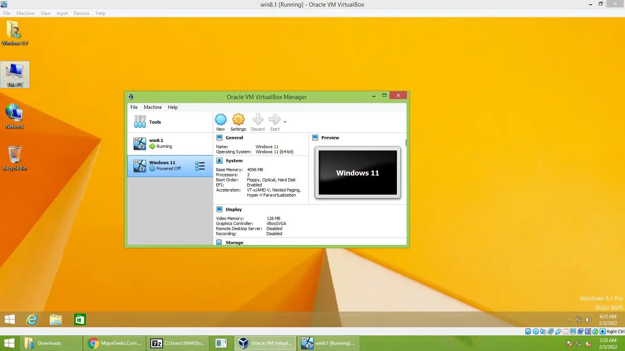
Task: Click the Graphics Controller value "VBoxSVGA"
Action: 276,223
